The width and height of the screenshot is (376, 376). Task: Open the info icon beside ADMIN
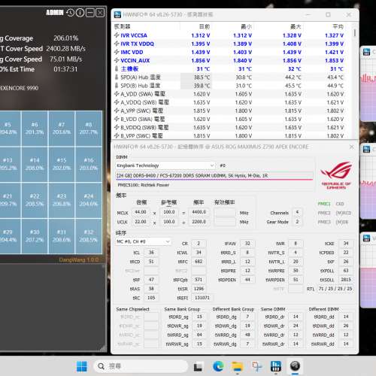coord(80,13)
